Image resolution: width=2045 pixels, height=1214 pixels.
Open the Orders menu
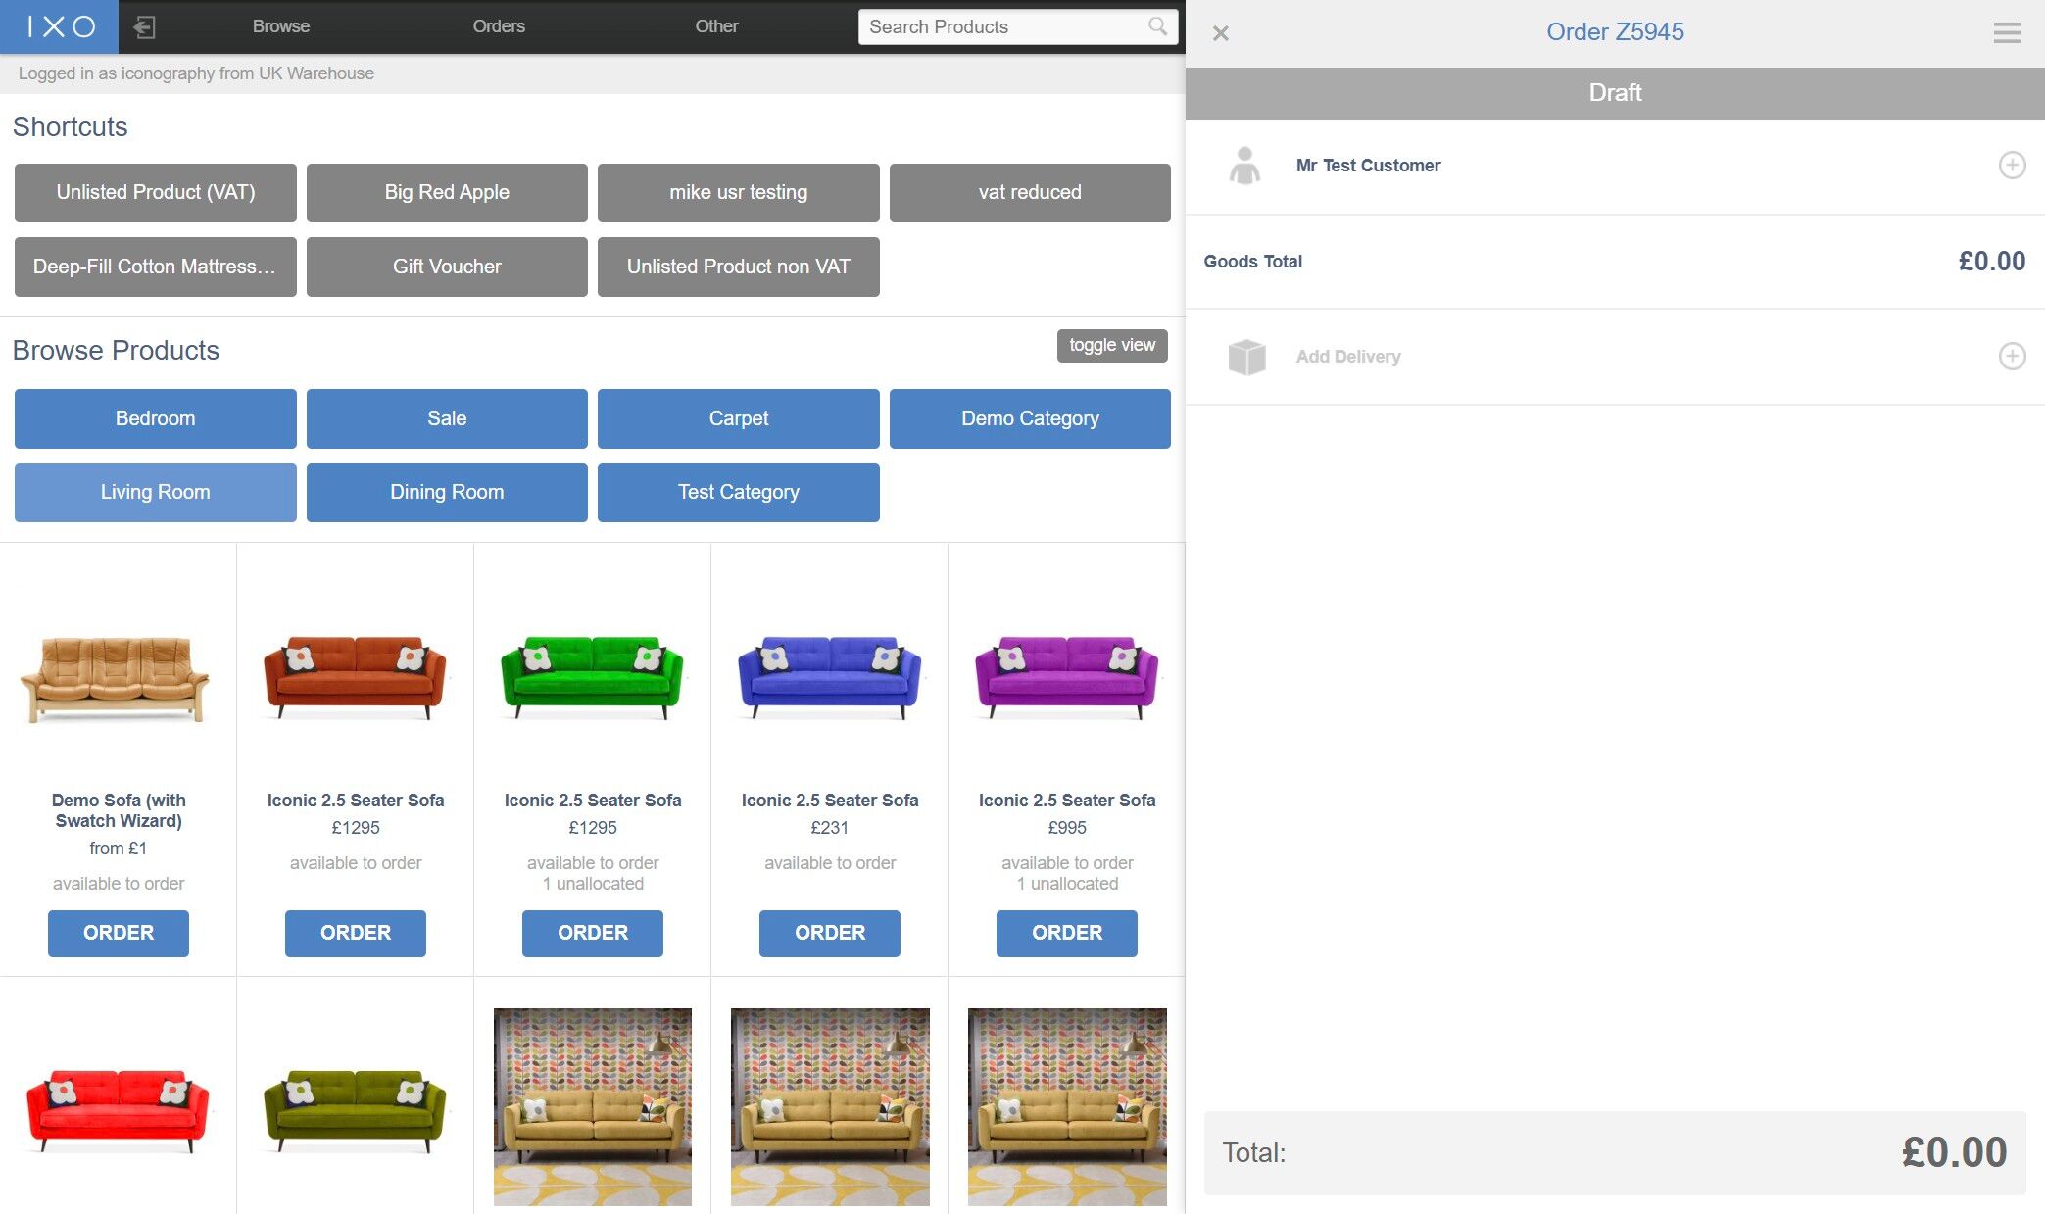(498, 26)
